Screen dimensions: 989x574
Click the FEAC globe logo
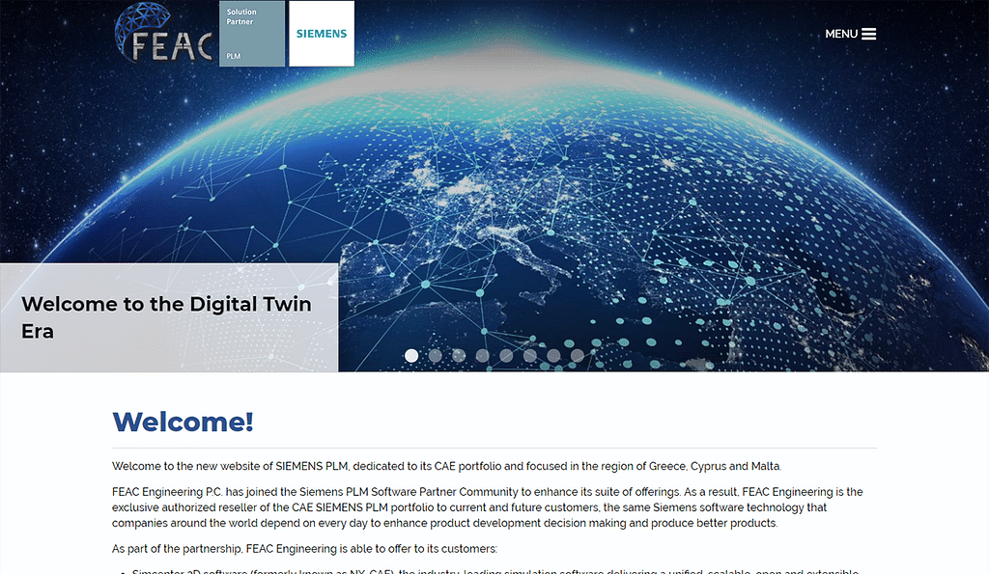click(162, 34)
